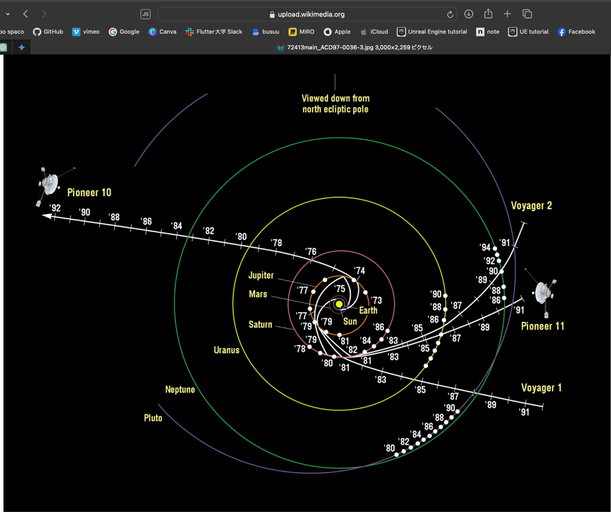Switch to the pinned ChatGPT tab
The image size is (611, 512).
pos(3,47)
